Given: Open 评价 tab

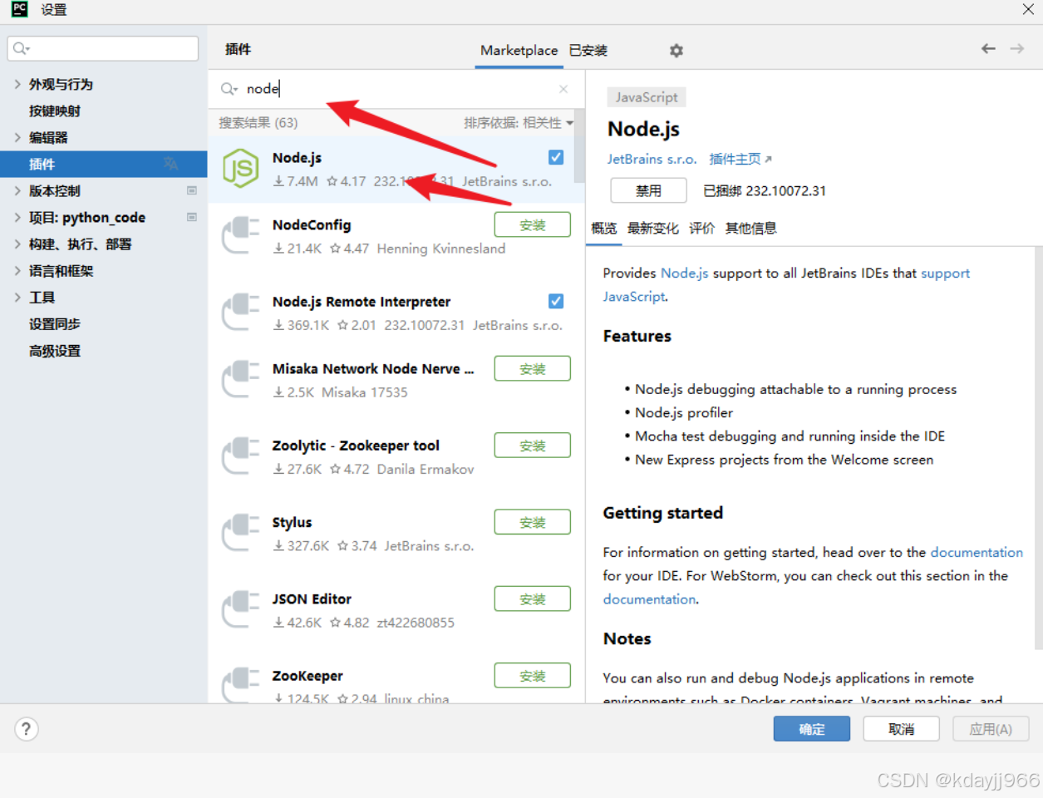Looking at the screenshot, I should [x=701, y=228].
